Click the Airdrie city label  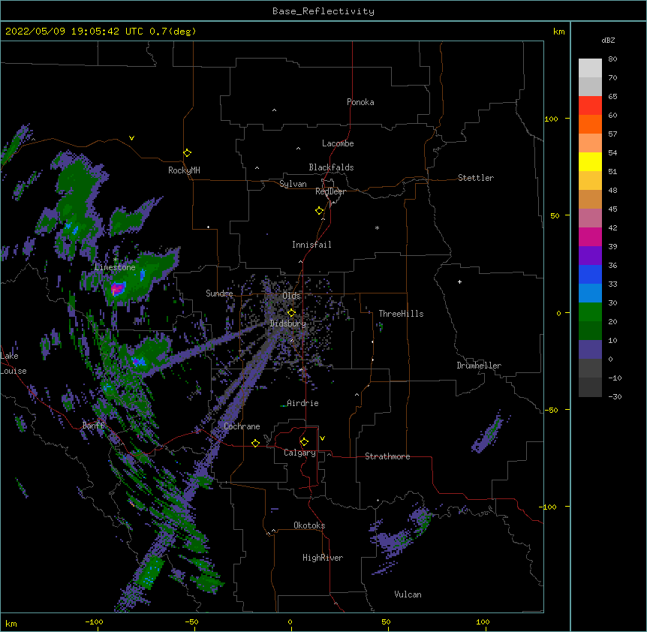(x=302, y=403)
